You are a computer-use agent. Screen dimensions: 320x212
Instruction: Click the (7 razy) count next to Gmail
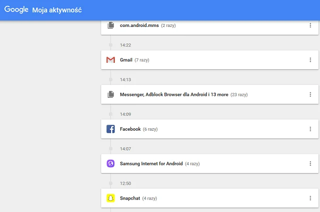pyautogui.click(x=142, y=60)
